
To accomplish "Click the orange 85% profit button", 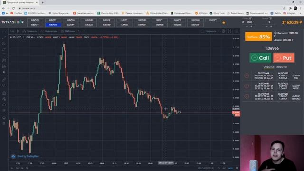I will tap(258, 37).
